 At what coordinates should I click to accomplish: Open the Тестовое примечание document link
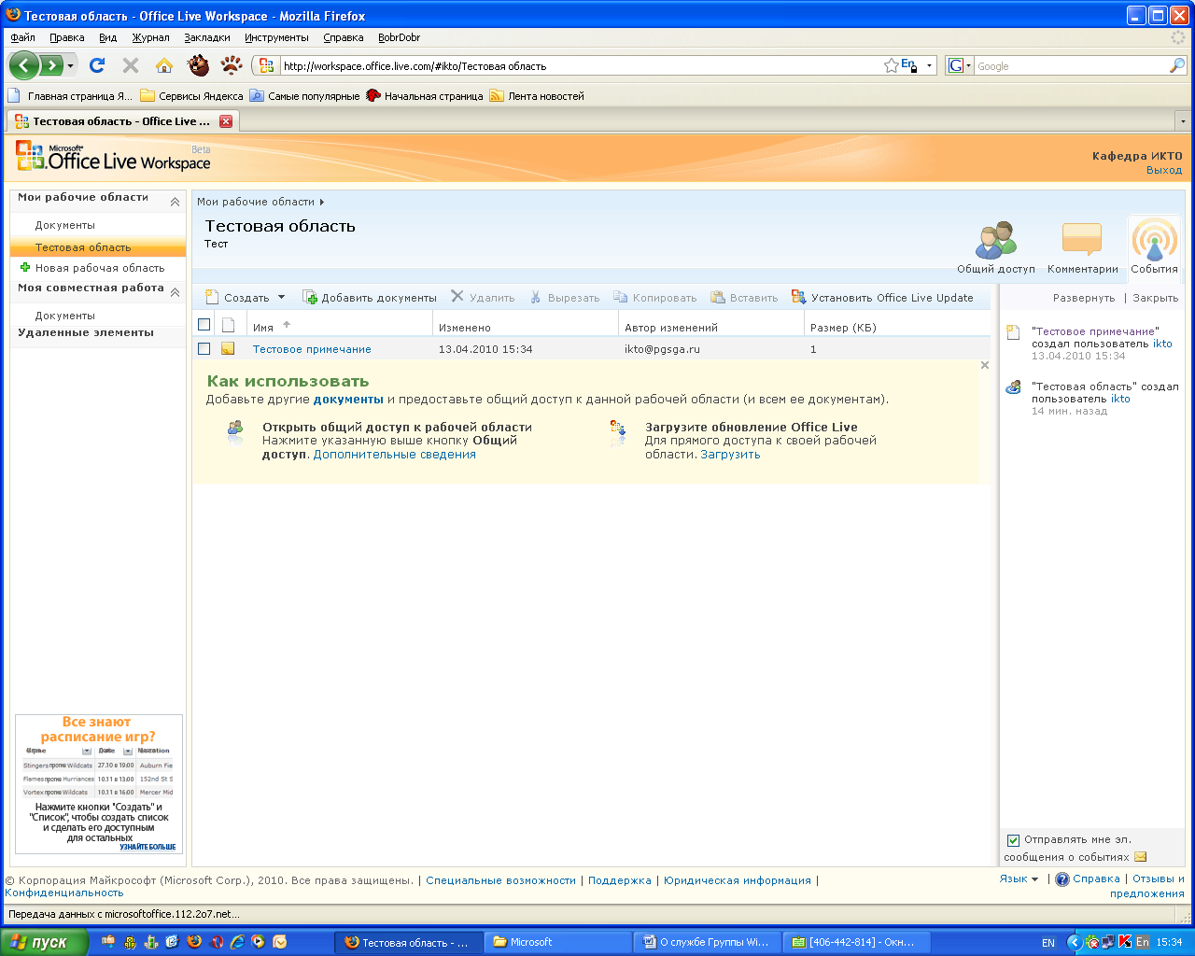click(312, 349)
